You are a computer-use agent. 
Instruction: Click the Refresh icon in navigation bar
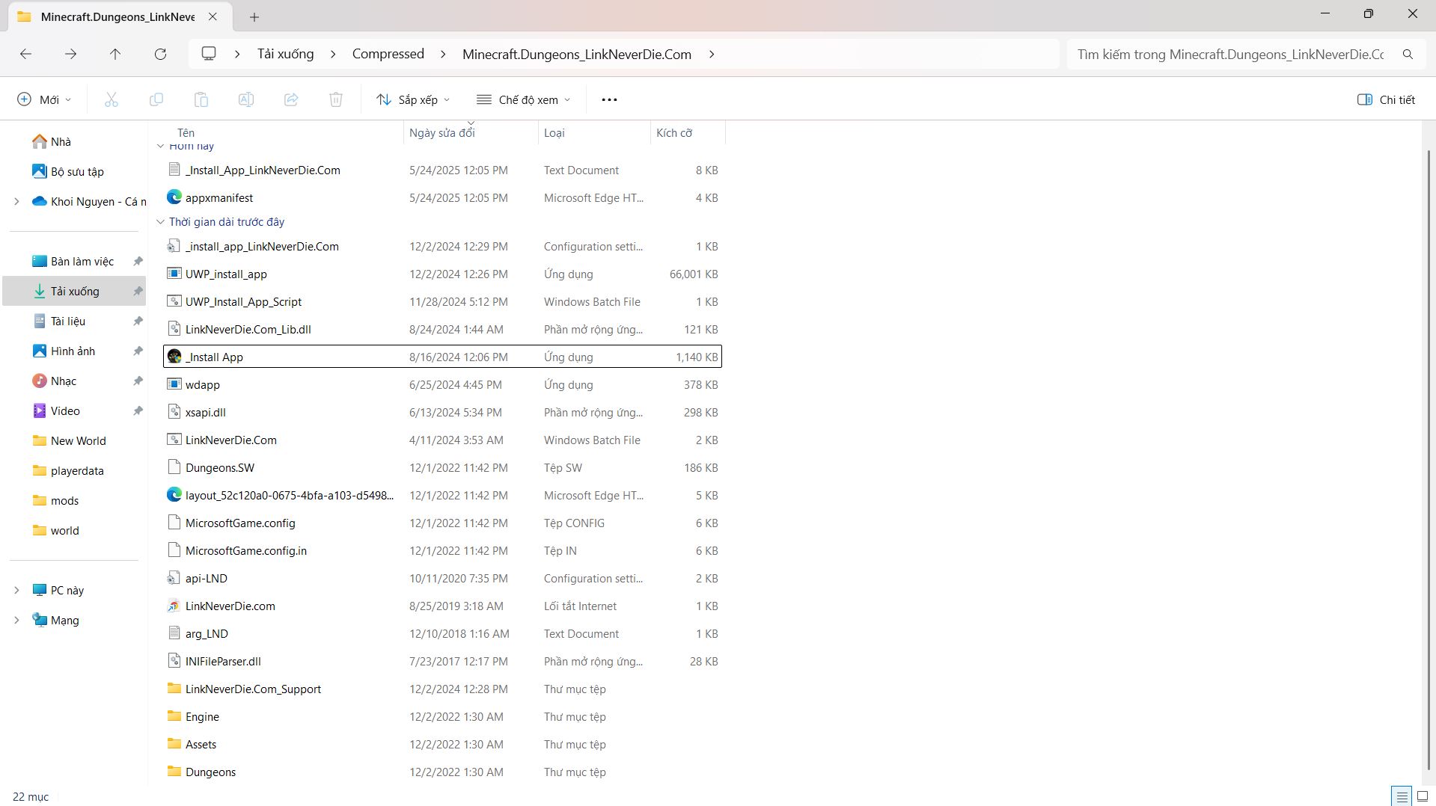[x=160, y=54]
